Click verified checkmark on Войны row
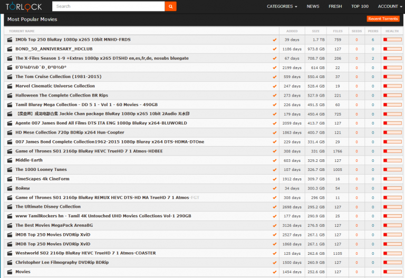Viewport: 405px width, 278px height. pyautogui.click(x=275, y=188)
